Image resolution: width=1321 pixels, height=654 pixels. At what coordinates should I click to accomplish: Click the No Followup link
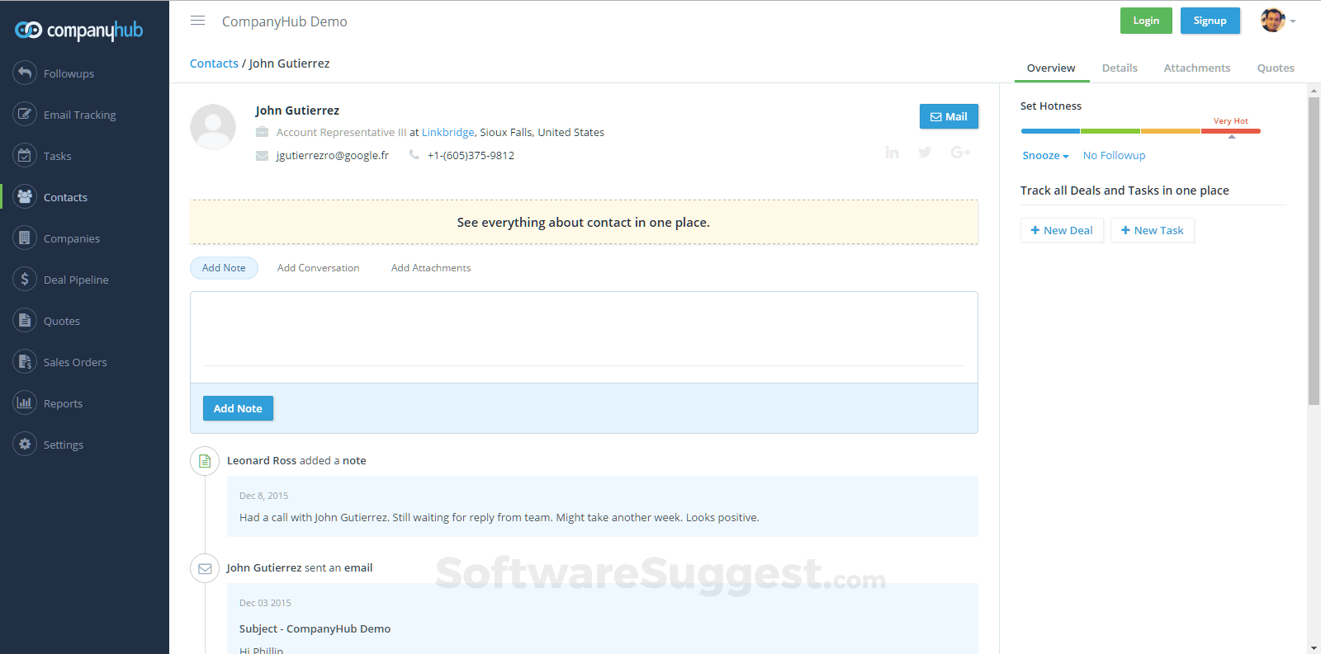pyautogui.click(x=1114, y=155)
